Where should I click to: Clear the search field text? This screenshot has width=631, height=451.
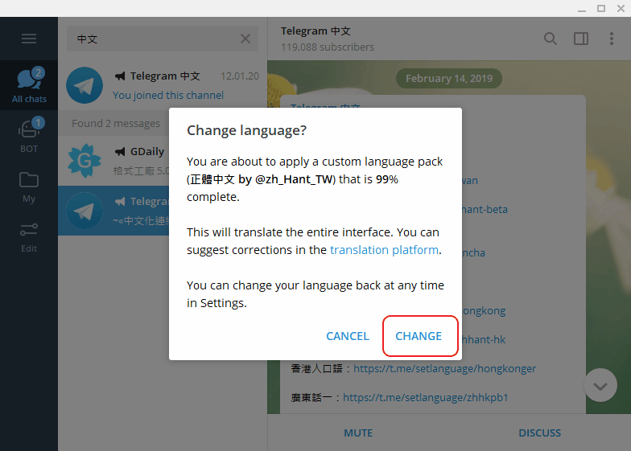tap(245, 39)
